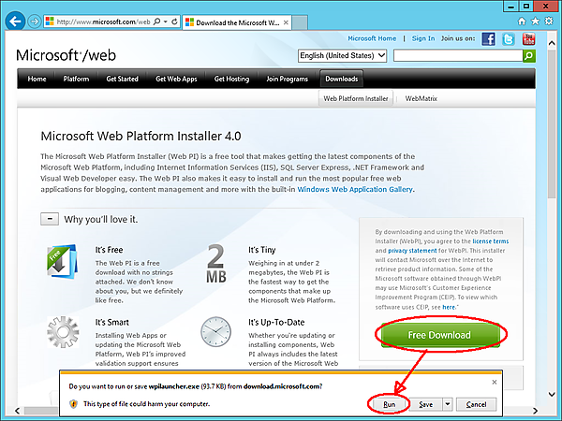Click the It's Free download arrow icon

click(x=63, y=262)
